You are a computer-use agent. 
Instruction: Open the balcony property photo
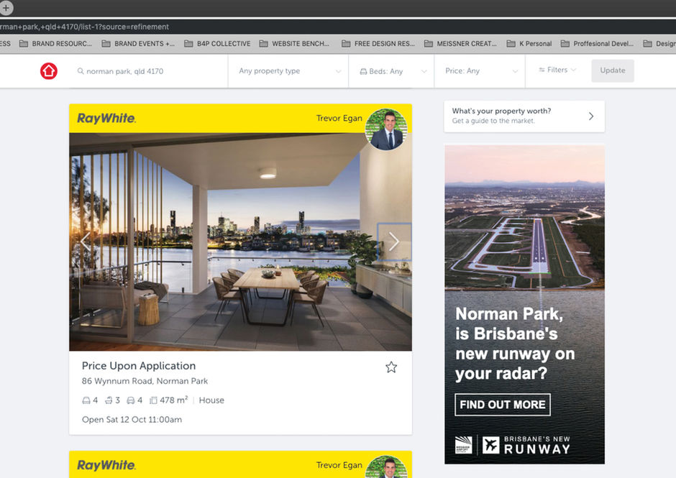click(x=241, y=242)
